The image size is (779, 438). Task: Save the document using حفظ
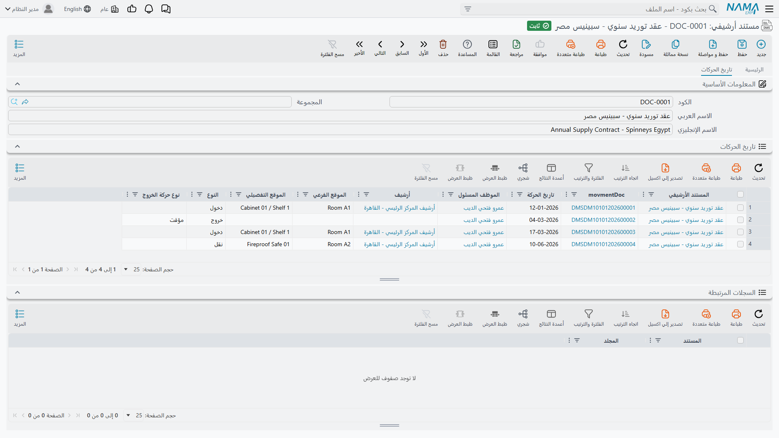(x=742, y=48)
